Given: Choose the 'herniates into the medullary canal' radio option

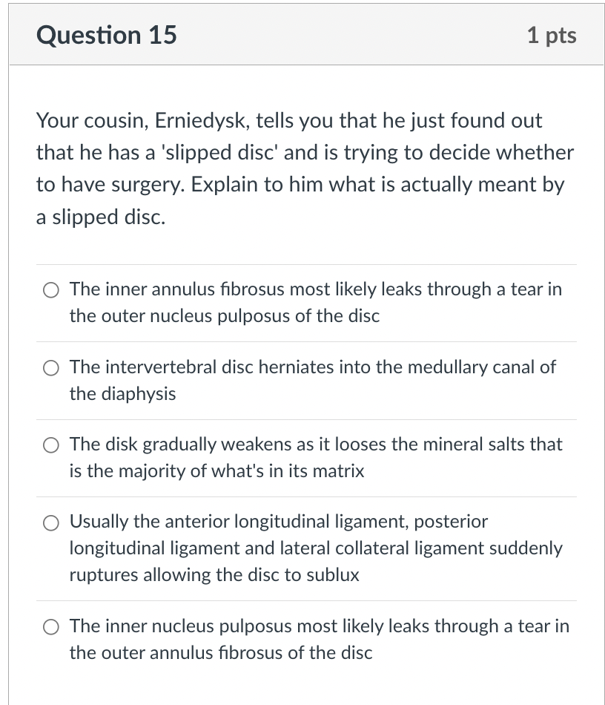Looking at the screenshot, I should (50, 368).
